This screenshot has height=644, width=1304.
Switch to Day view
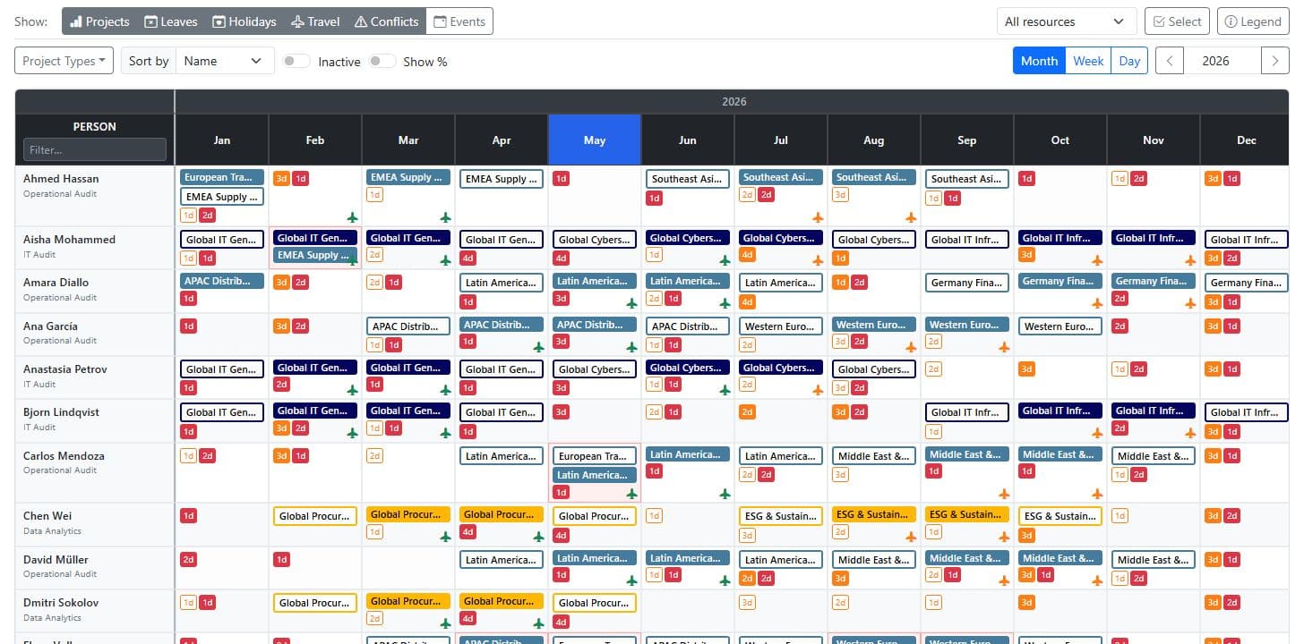(1129, 61)
